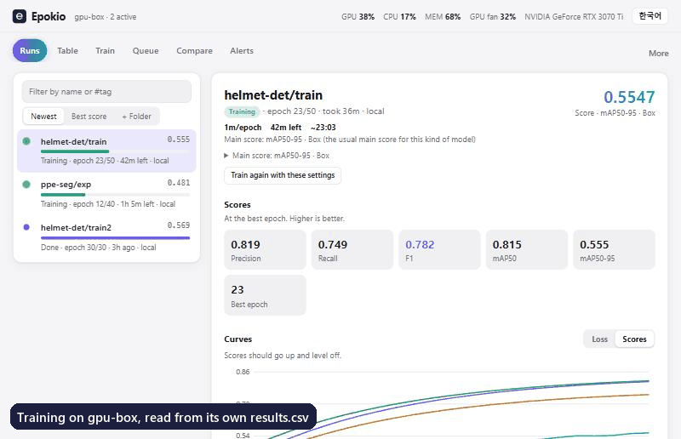The width and height of the screenshot is (681, 439).
Task: Click the F1 0.782 score card
Action: 439,249
